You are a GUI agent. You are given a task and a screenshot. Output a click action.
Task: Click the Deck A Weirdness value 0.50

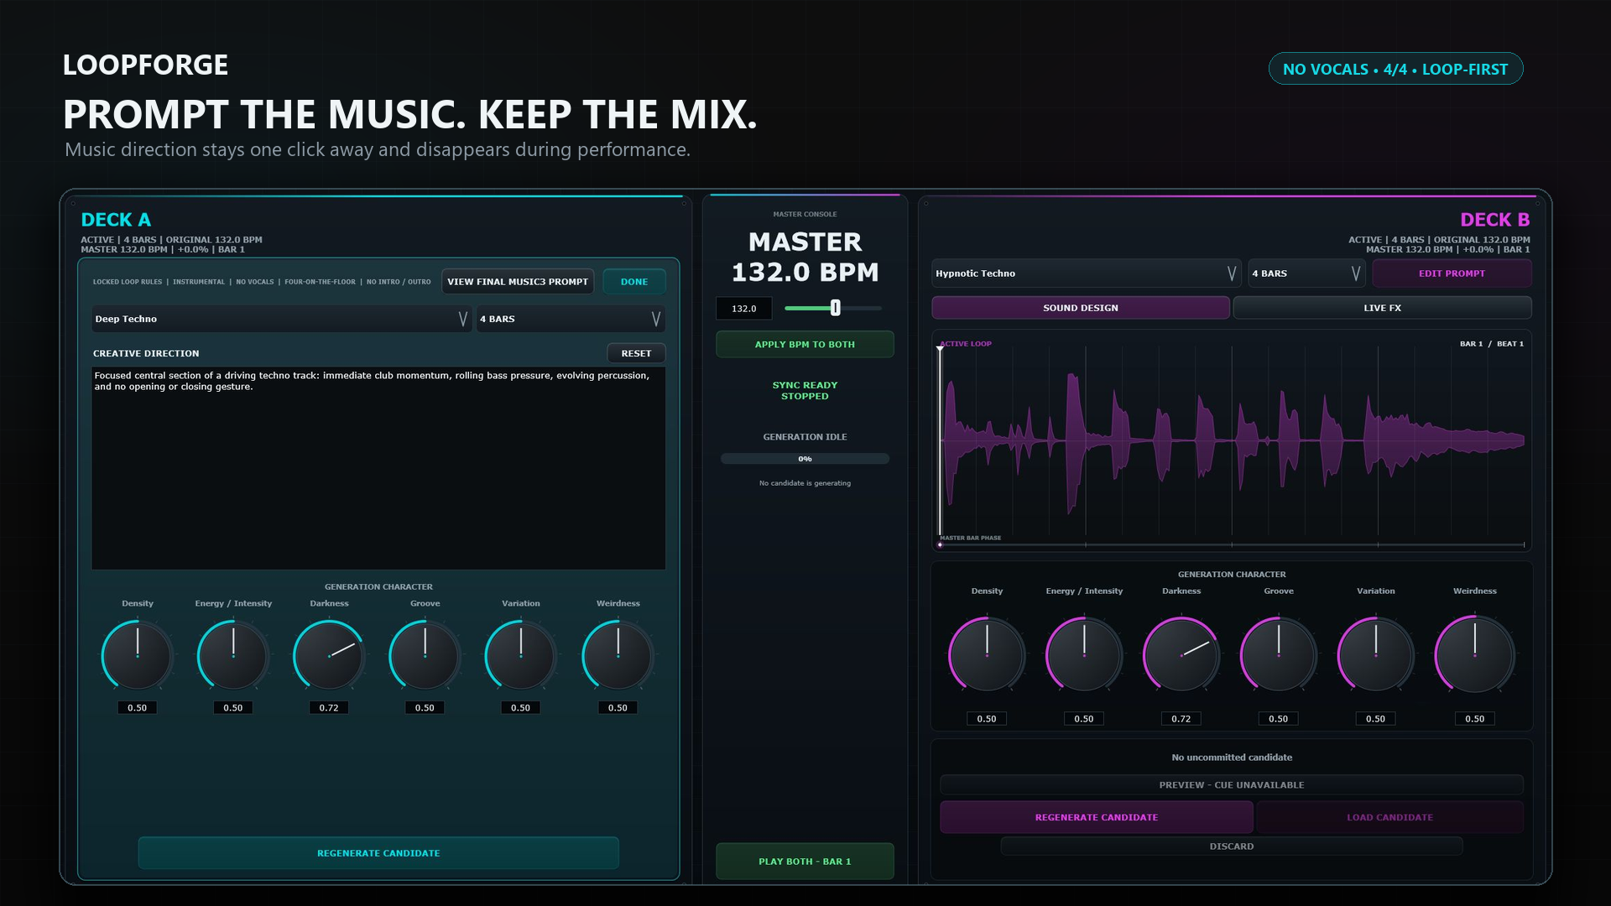point(618,708)
